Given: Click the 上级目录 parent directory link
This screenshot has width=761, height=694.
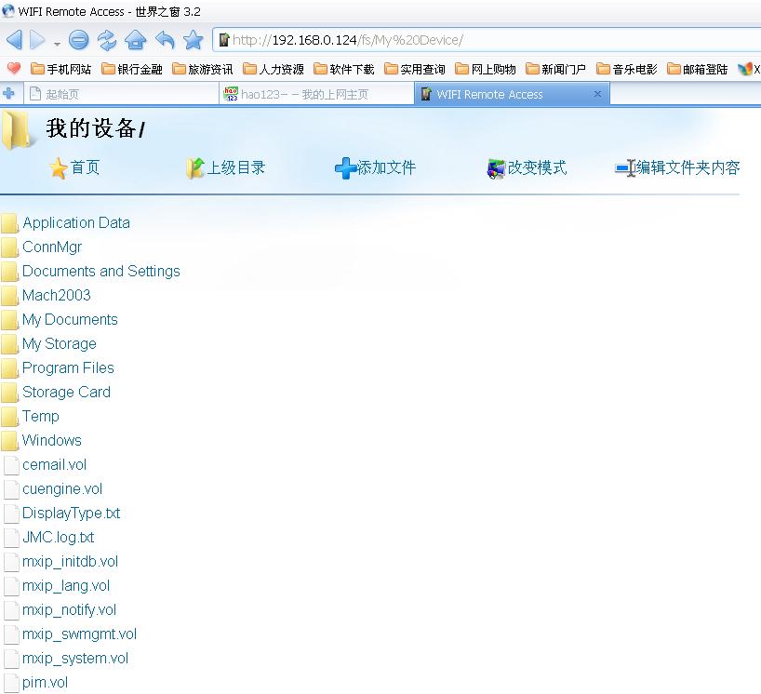Looking at the screenshot, I should click(x=234, y=167).
